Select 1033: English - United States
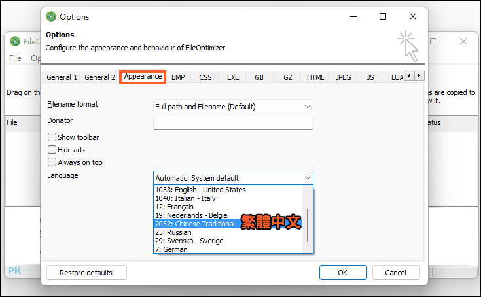The width and height of the screenshot is (481, 297). (228, 190)
